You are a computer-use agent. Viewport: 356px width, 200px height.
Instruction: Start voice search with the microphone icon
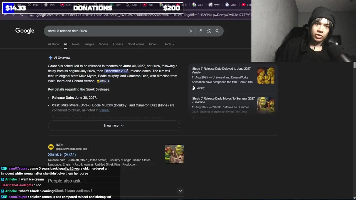(201, 31)
